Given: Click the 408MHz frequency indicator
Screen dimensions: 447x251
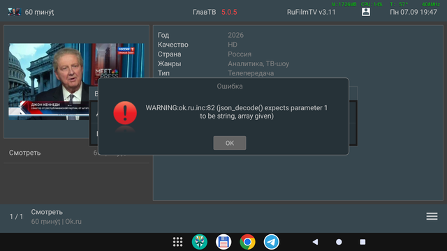Looking at the screenshot, I should (431, 4).
